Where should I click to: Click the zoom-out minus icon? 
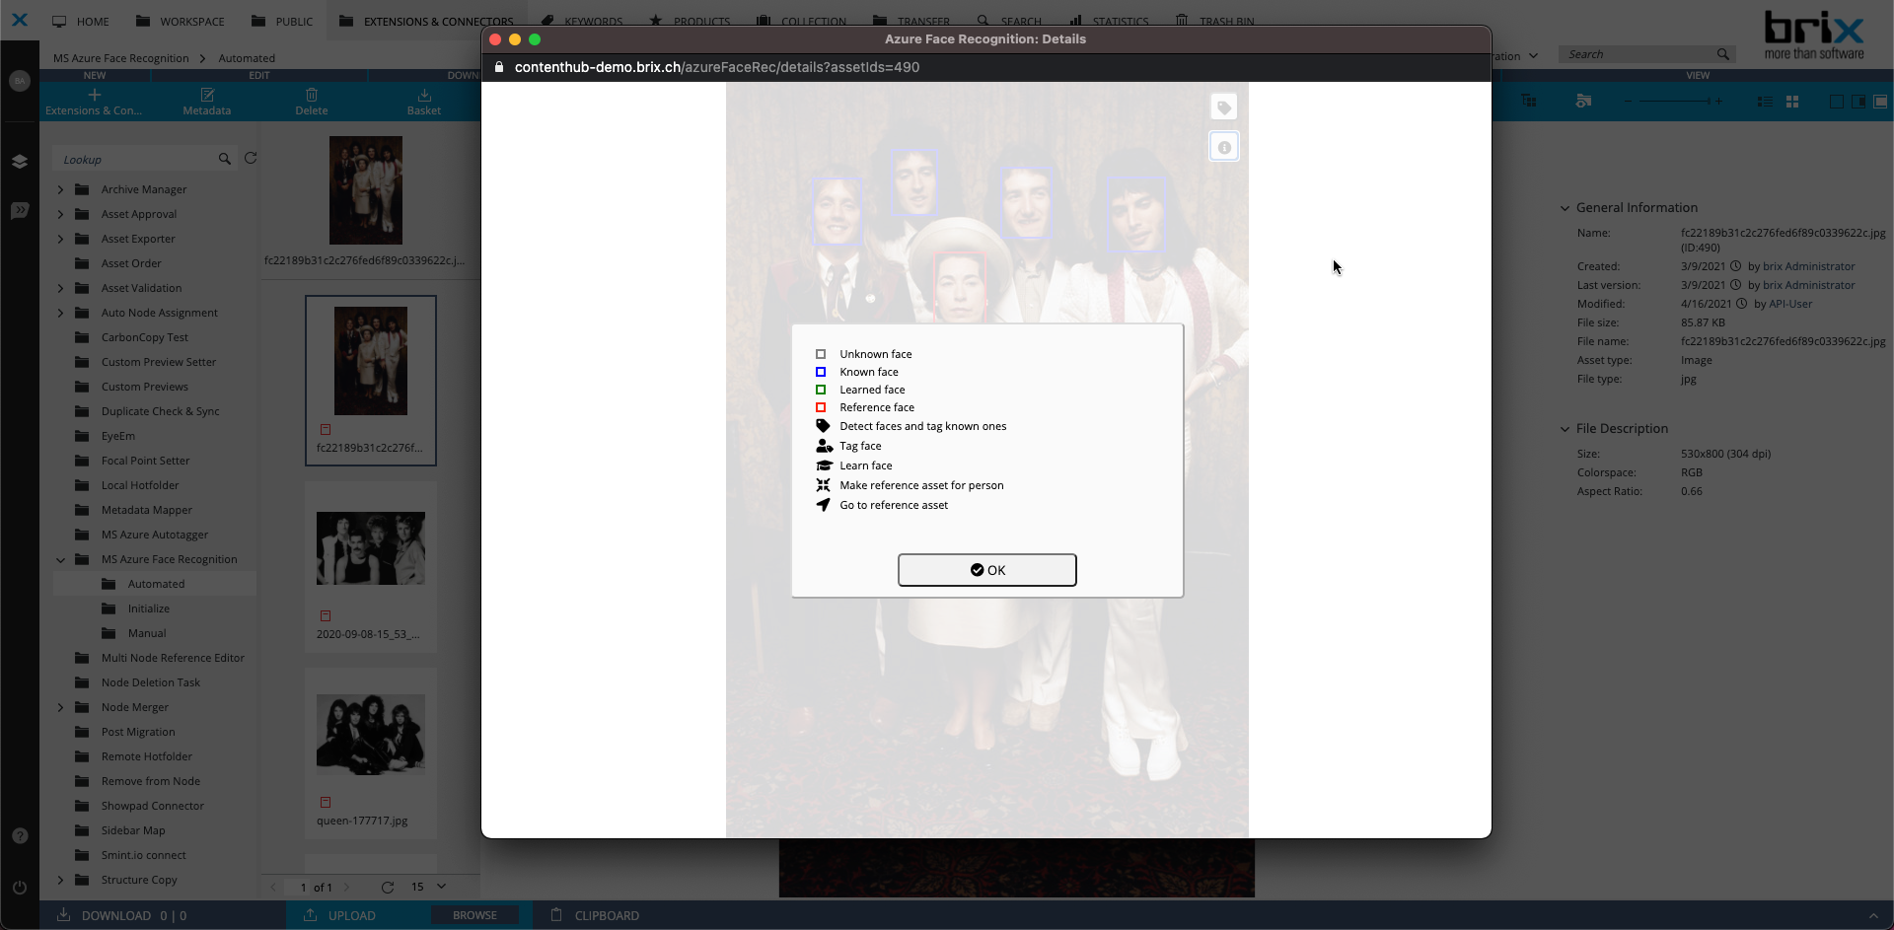pos(1628,101)
